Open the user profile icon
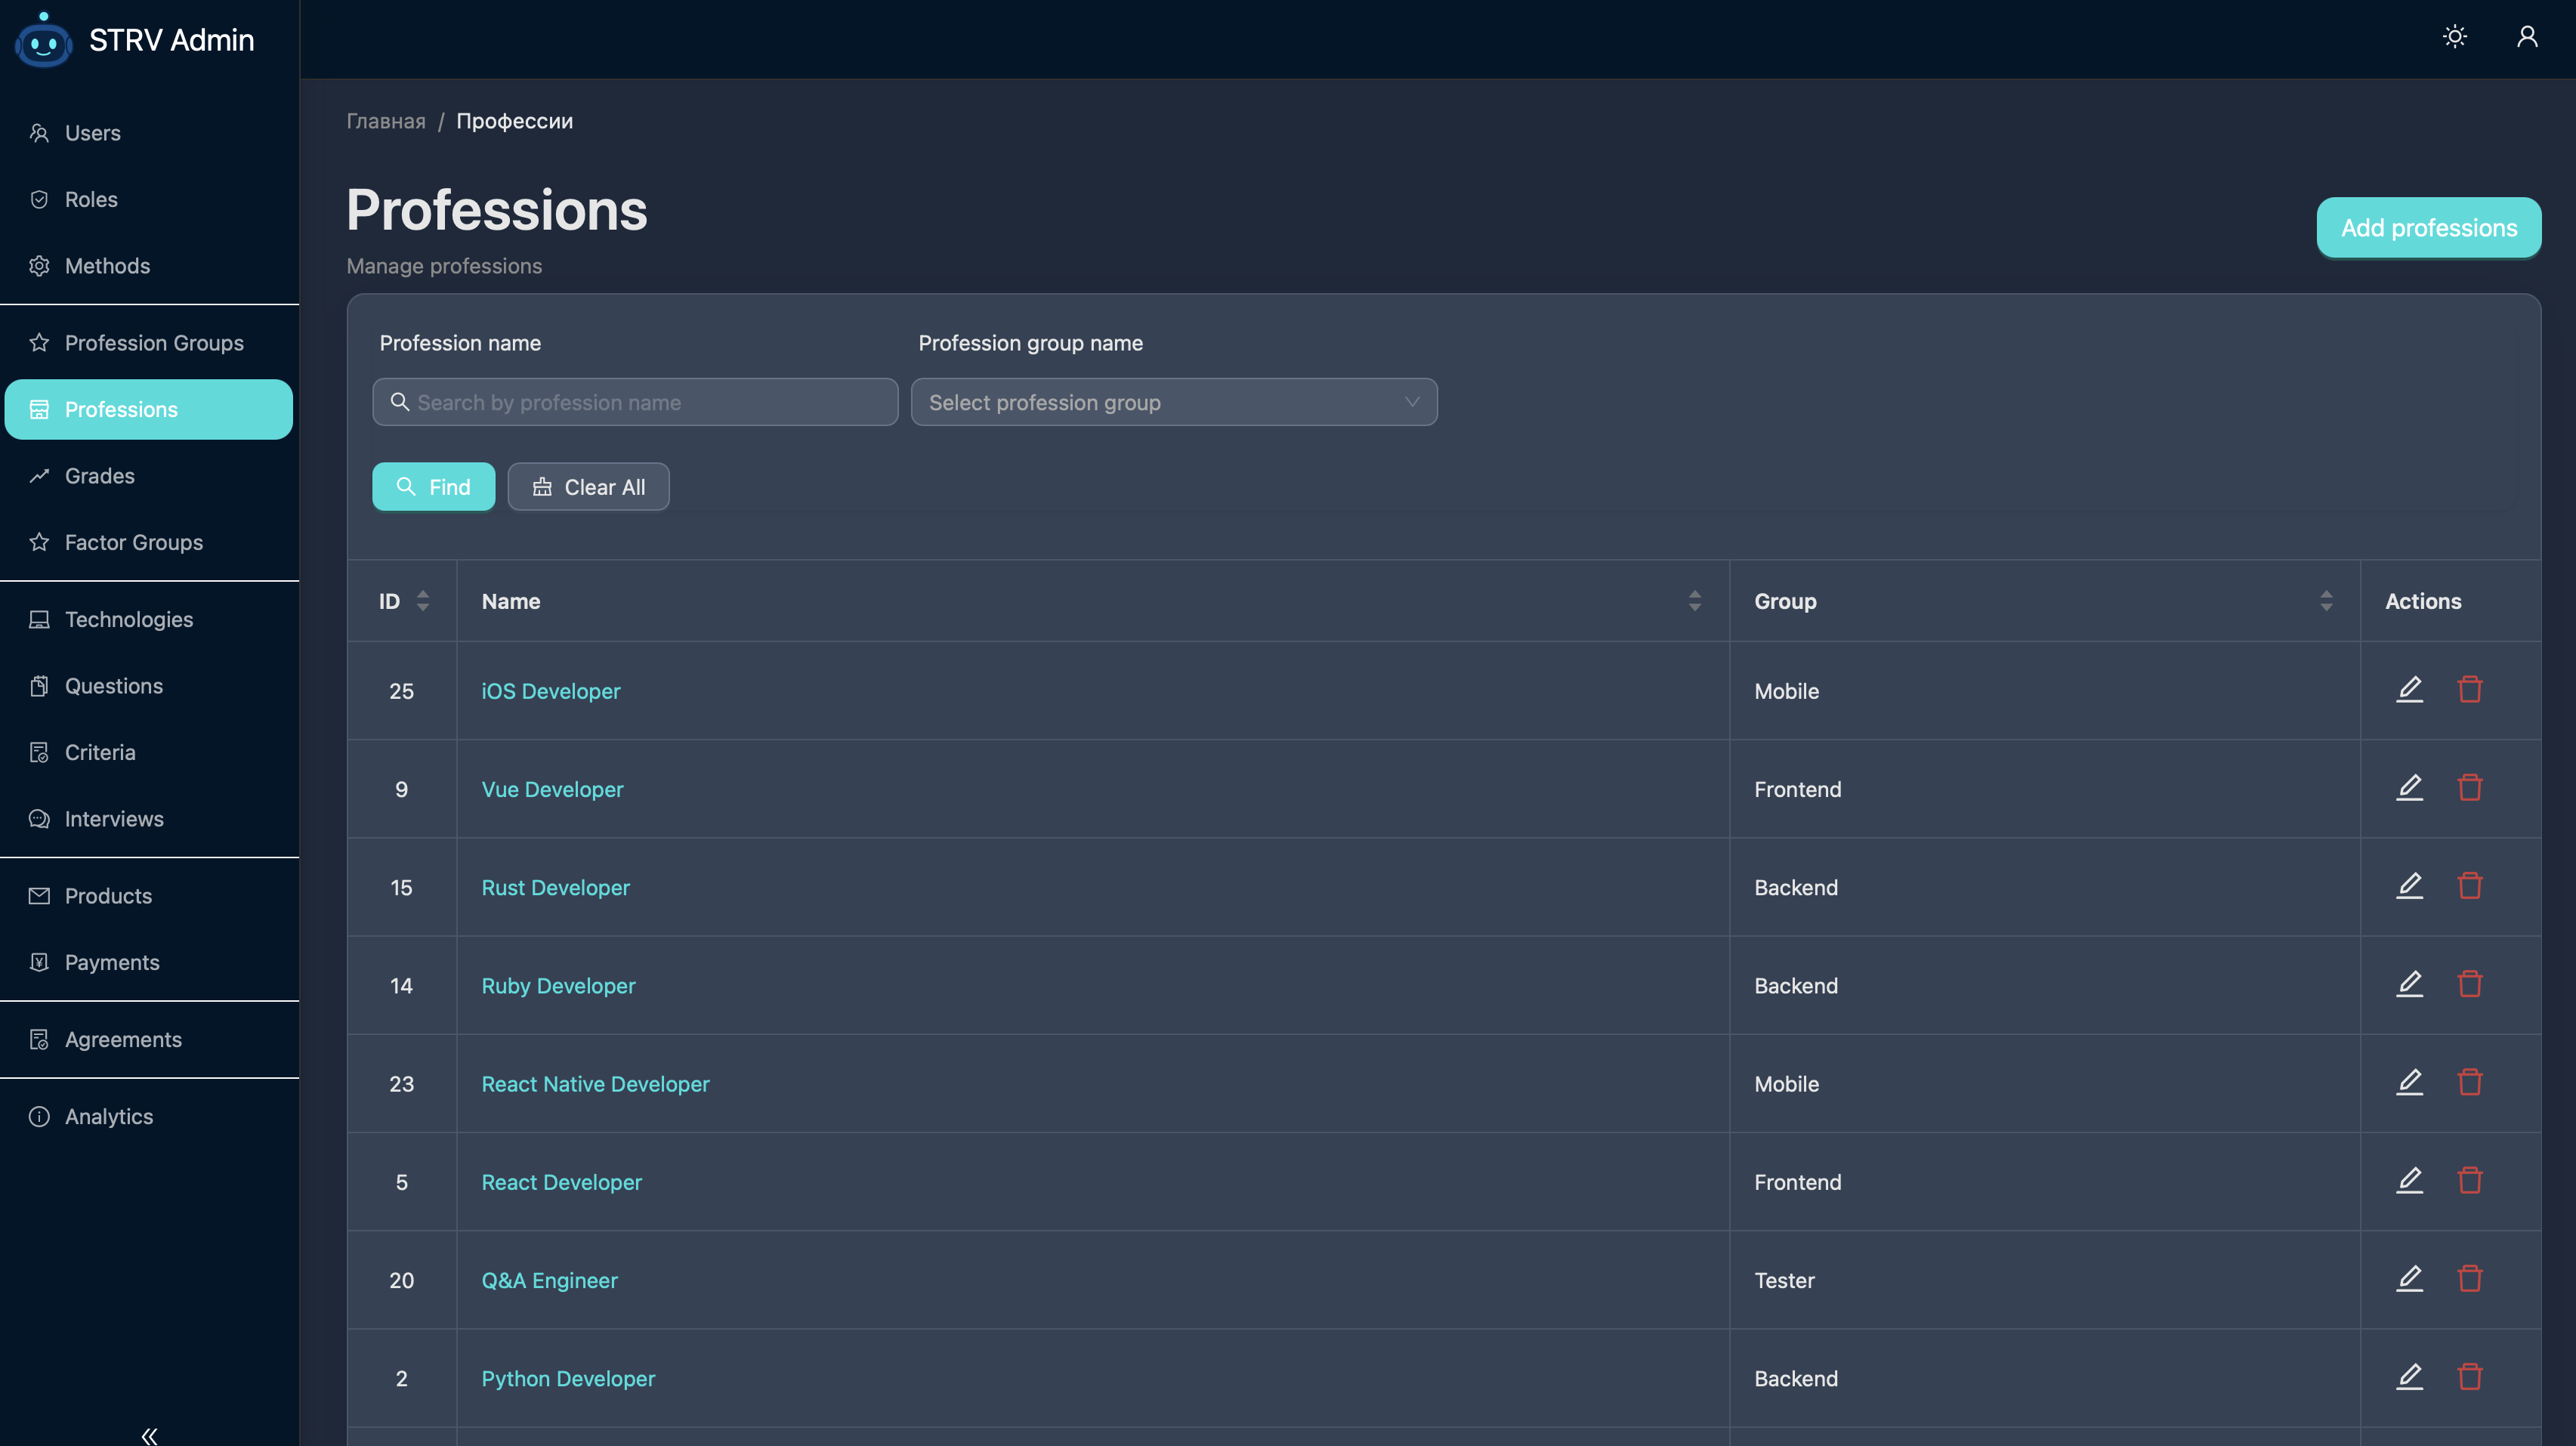 point(2526,37)
